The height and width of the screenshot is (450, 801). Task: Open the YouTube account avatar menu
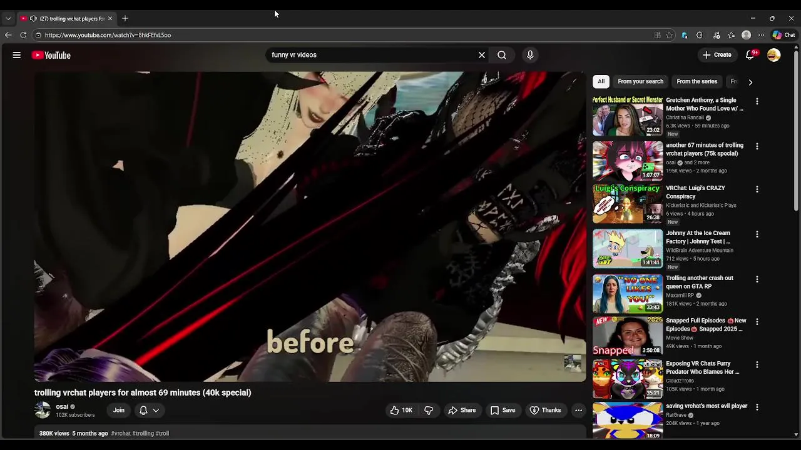pyautogui.click(x=774, y=55)
